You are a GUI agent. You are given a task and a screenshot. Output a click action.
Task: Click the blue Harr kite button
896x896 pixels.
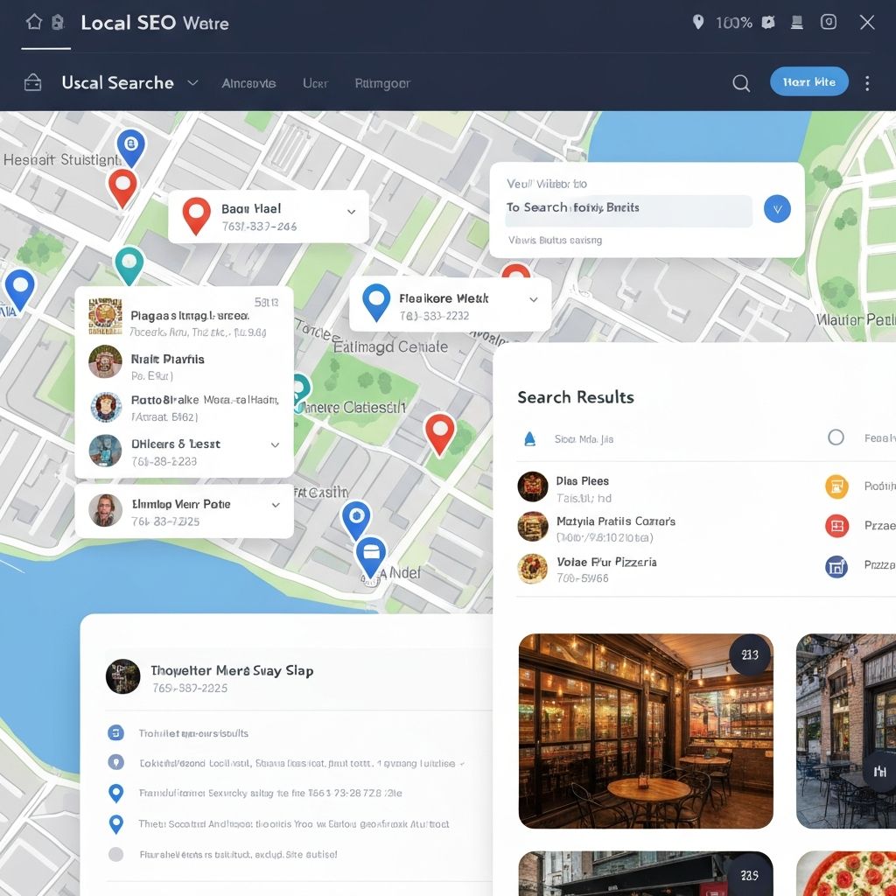[x=808, y=81]
